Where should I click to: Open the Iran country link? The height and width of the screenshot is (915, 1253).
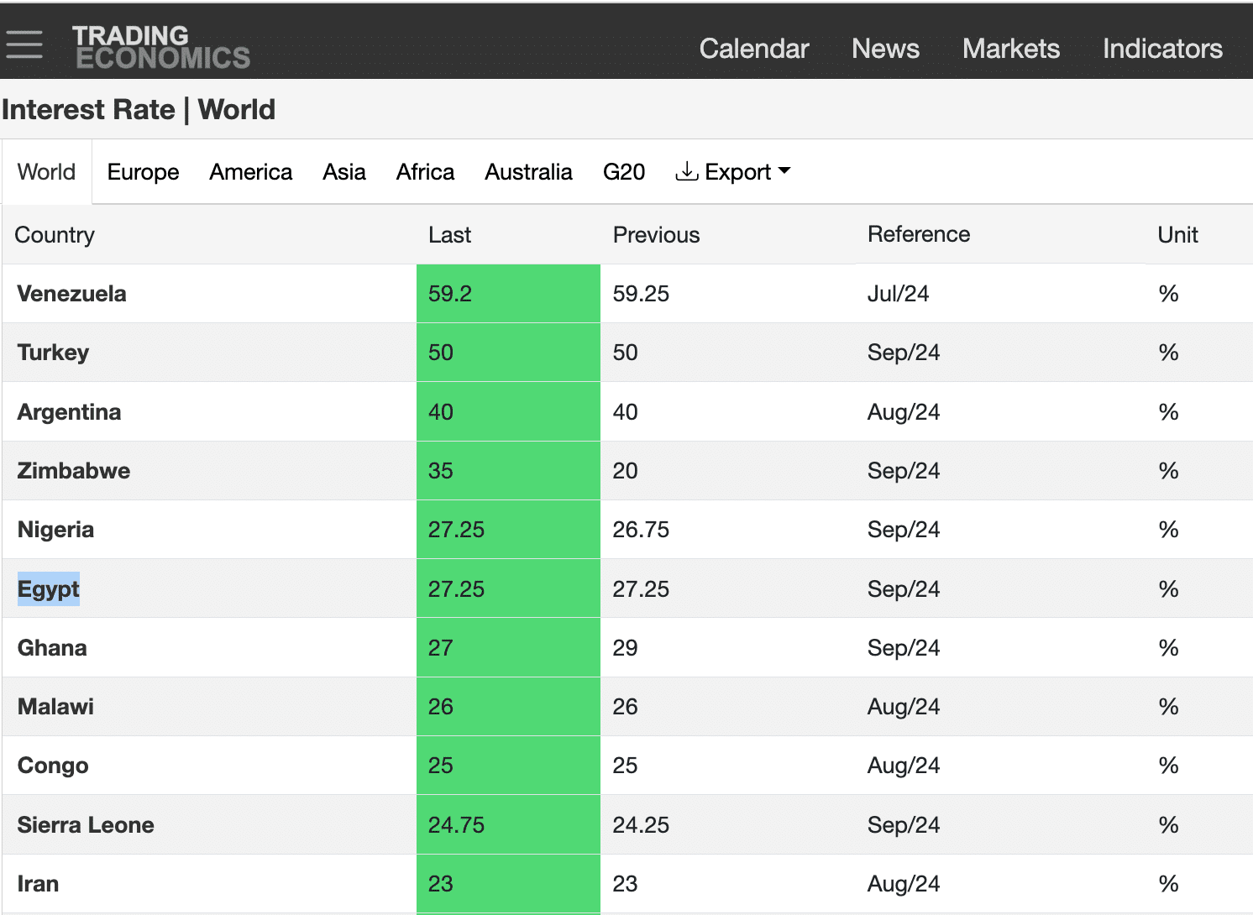point(38,884)
